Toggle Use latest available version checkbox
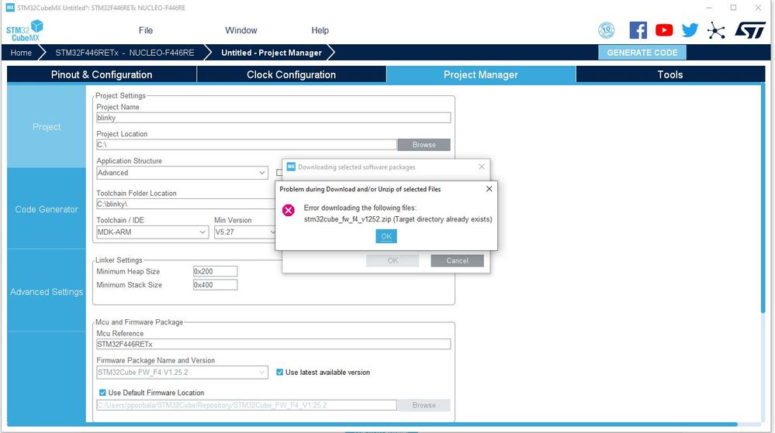Image resolution: width=775 pixels, height=433 pixels. point(280,373)
